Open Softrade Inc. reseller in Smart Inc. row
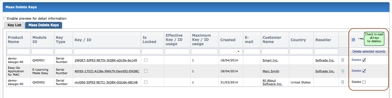The image size is (392, 98). 325,60
